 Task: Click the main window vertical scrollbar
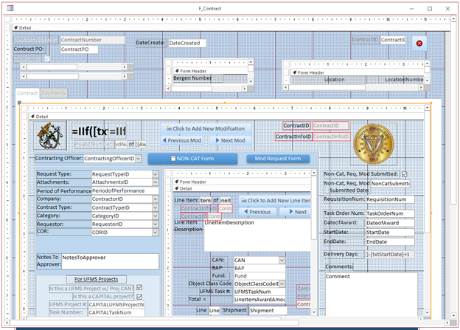pos(453,168)
